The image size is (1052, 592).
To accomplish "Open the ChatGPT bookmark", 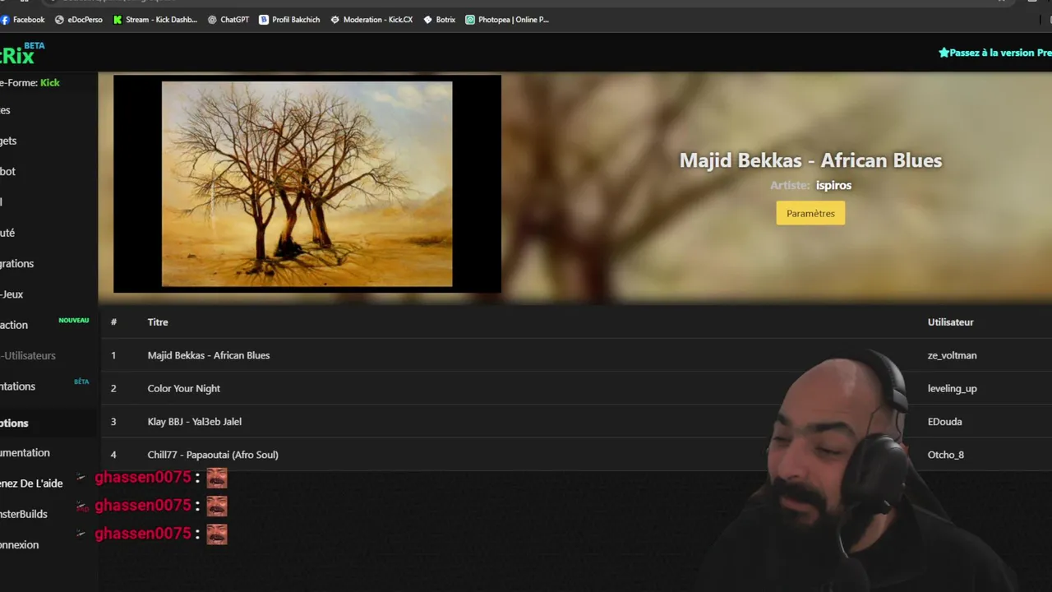I will [228, 20].
